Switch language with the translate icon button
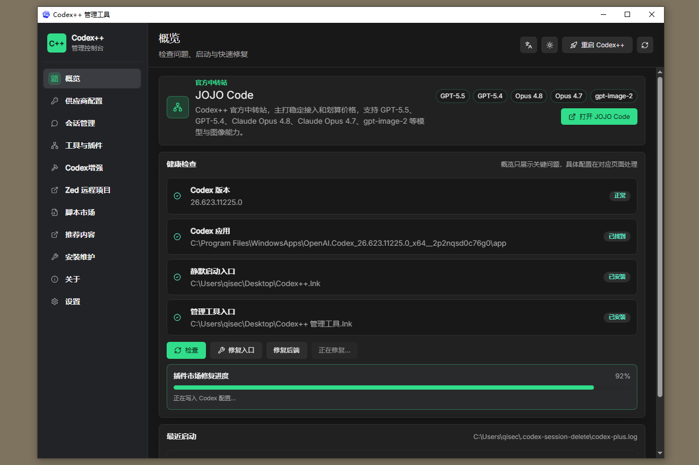 pyautogui.click(x=529, y=45)
